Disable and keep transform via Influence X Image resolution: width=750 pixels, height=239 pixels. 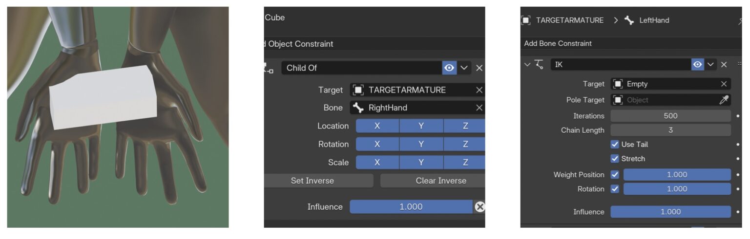(x=479, y=207)
